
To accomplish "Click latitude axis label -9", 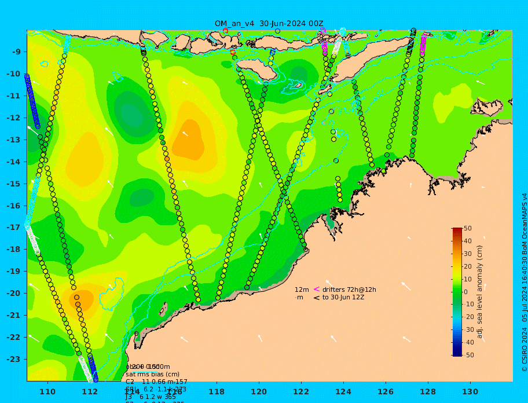I will tap(16, 52).
